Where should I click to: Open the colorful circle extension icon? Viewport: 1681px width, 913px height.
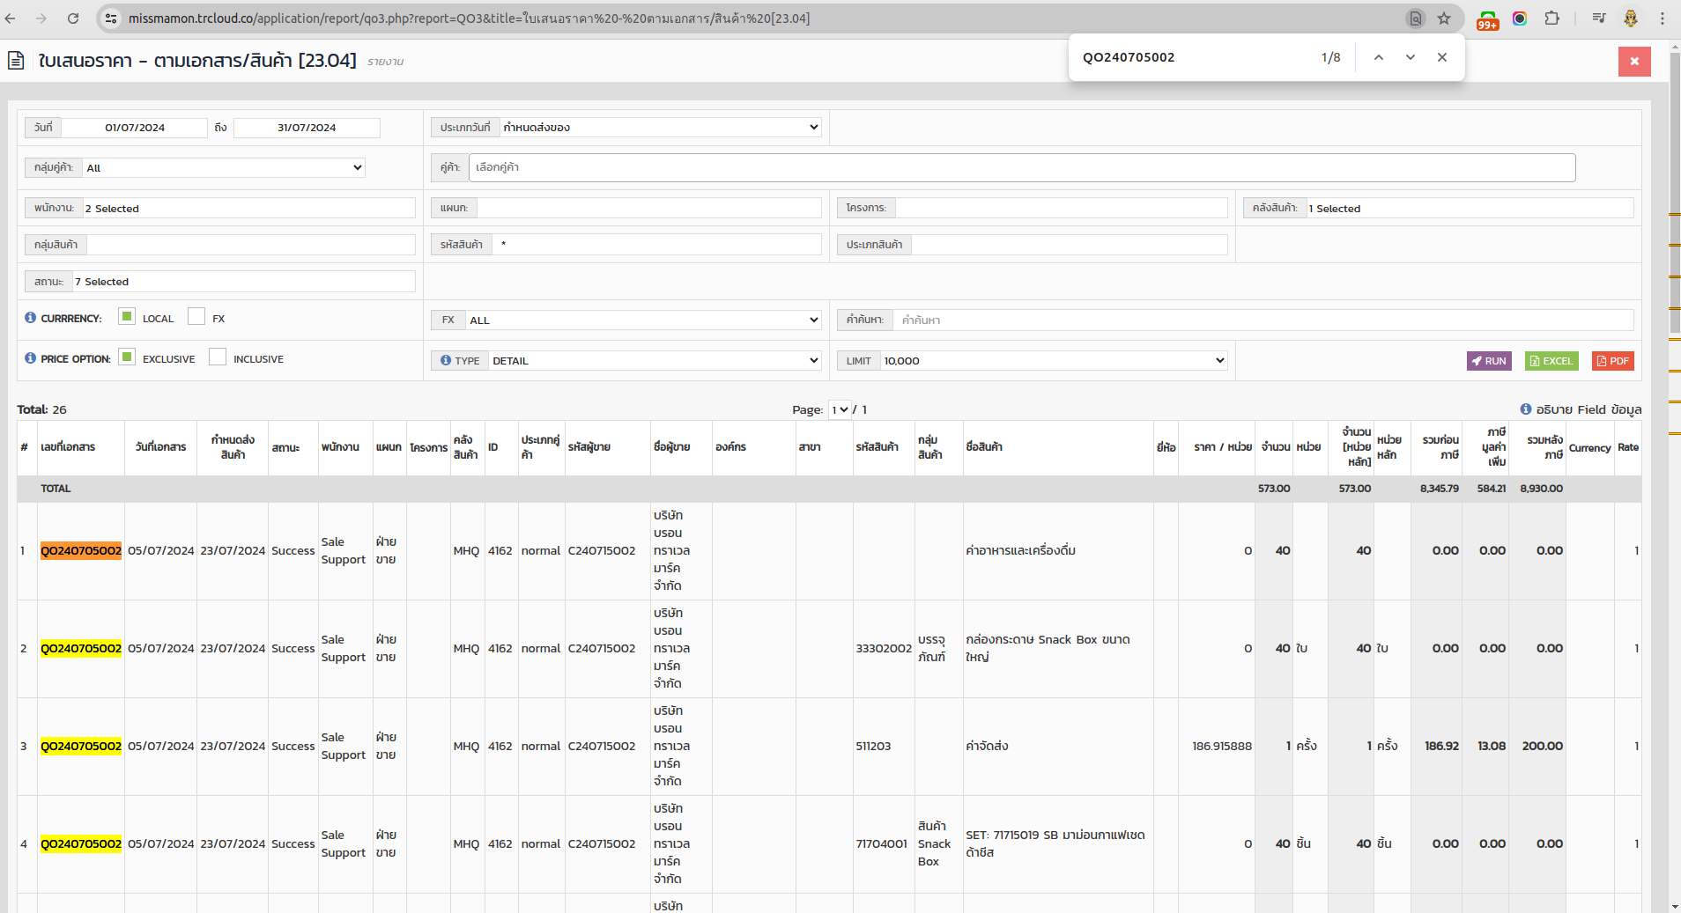(1520, 18)
